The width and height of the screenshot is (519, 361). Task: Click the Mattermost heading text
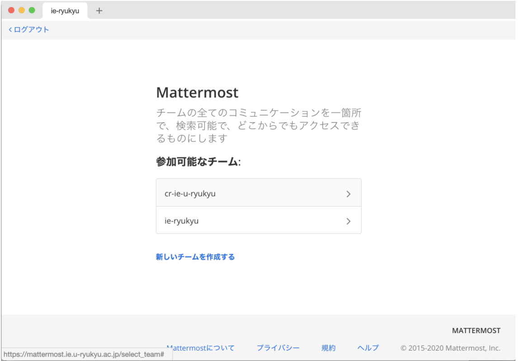197,93
